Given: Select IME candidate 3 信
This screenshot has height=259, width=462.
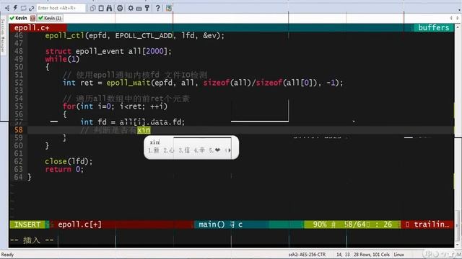Looking at the screenshot, I should tap(184, 150).
